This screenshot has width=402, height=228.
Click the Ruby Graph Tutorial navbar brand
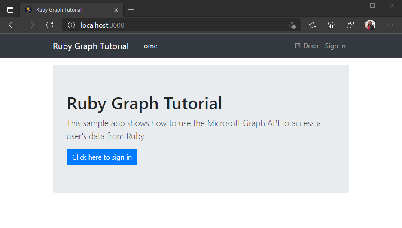pos(91,46)
